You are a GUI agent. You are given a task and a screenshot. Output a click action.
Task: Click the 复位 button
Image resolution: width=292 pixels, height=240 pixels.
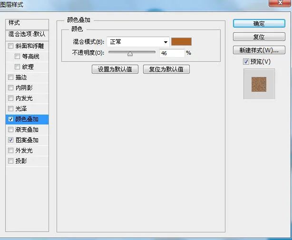pos(259,37)
